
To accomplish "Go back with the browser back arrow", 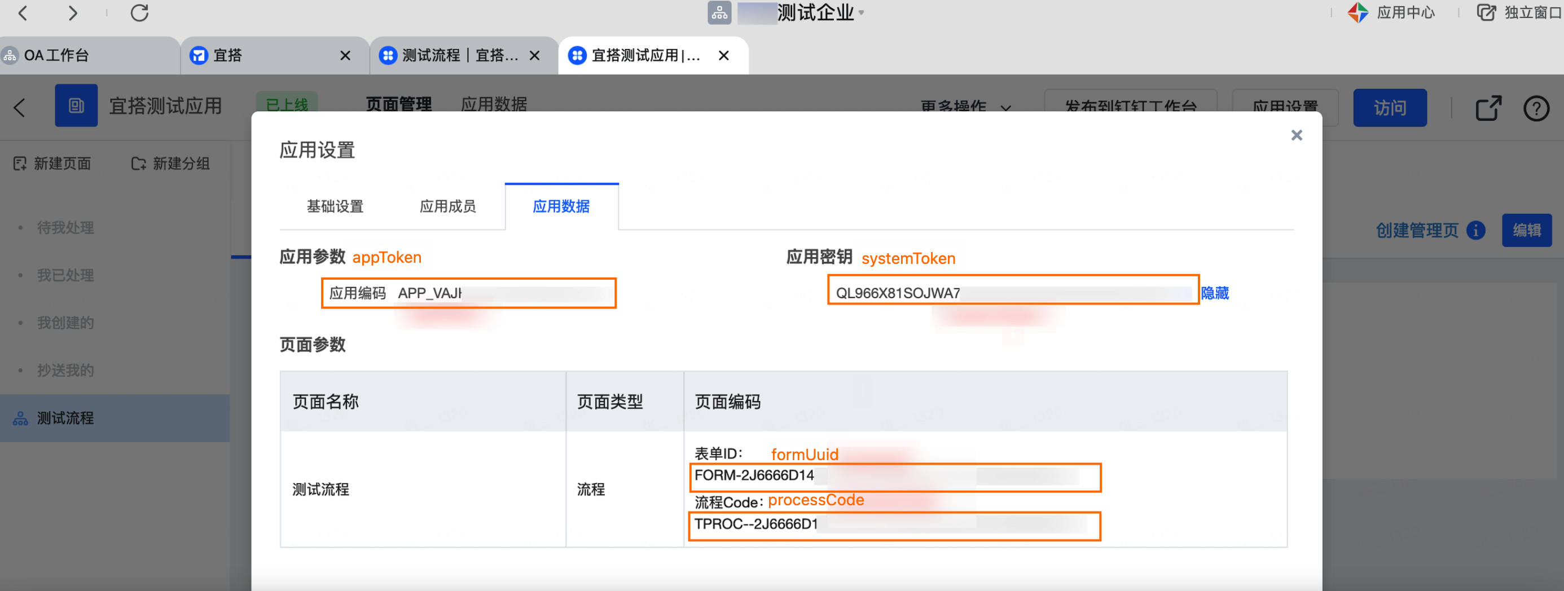I will click(23, 13).
